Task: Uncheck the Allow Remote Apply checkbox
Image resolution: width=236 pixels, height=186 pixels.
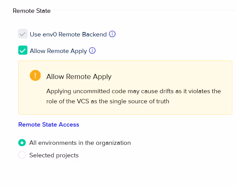Action: coord(23,50)
